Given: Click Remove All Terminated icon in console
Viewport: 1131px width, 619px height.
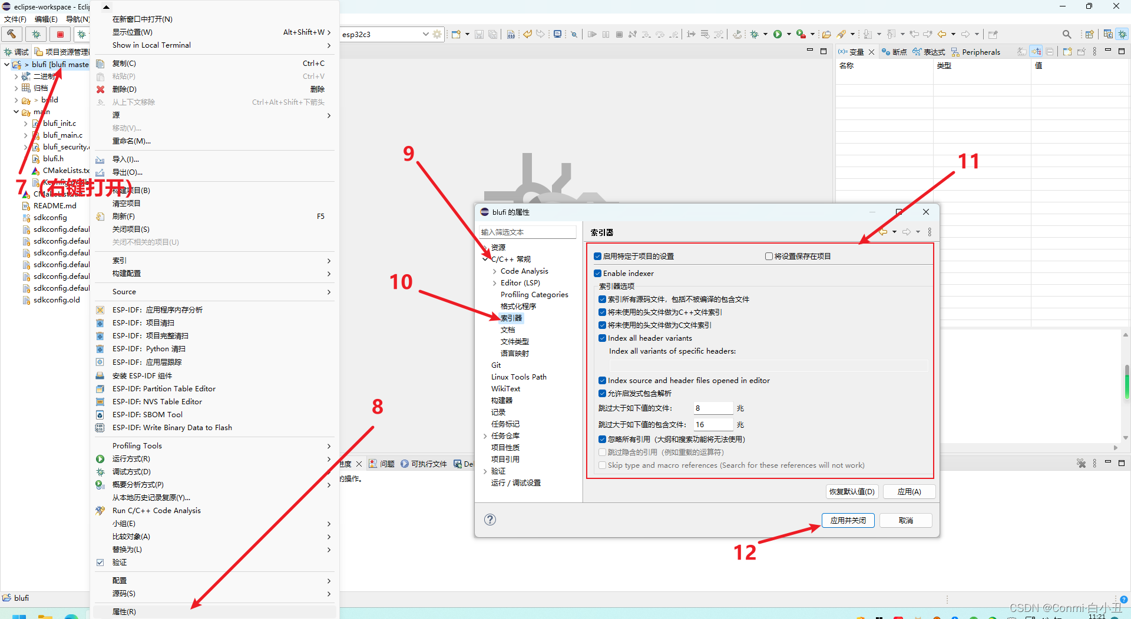Looking at the screenshot, I should click(x=1081, y=464).
